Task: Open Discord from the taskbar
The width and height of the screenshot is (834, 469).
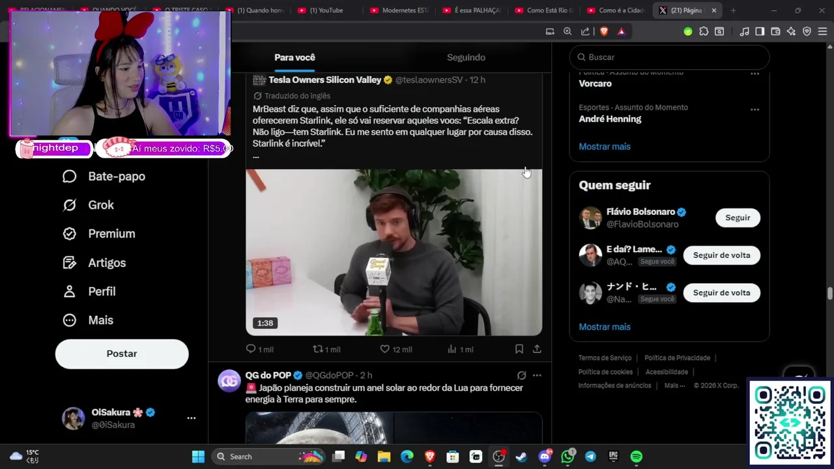Action: click(x=545, y=457)
